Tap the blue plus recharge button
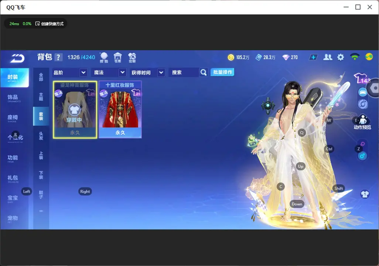This screenshot has width=379, height=266. [313, 57]
